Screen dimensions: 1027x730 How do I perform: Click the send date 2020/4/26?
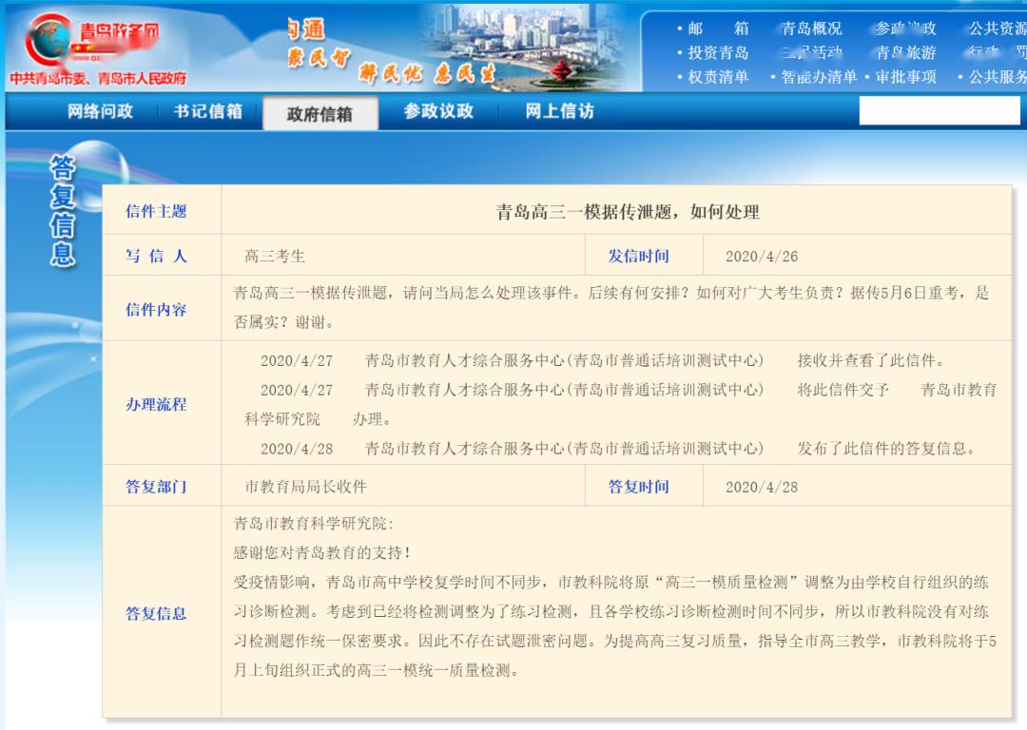(x=761, y=257)
